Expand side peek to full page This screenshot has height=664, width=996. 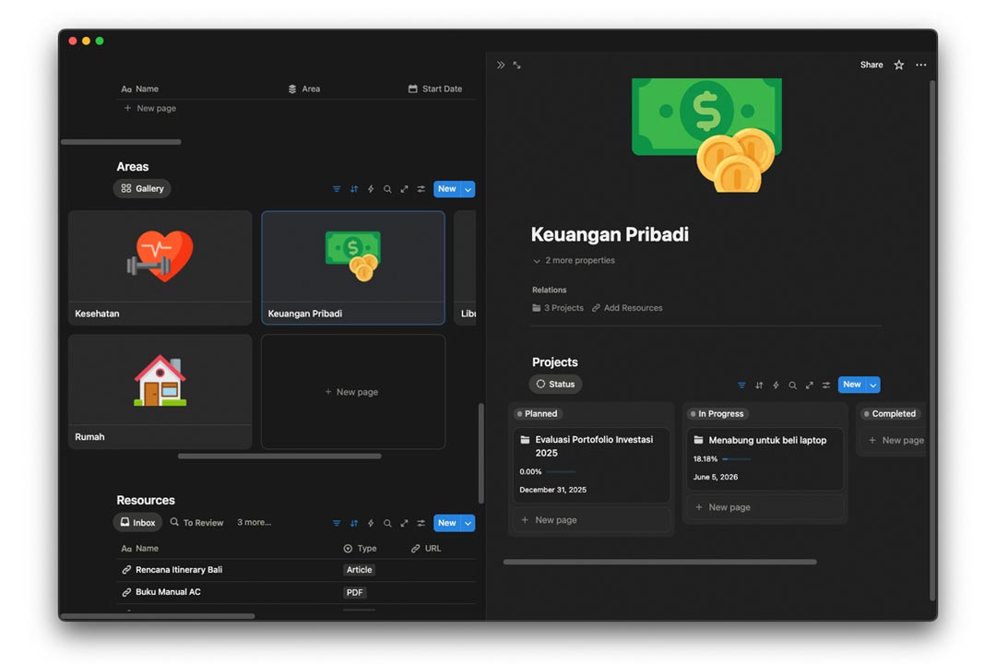516,65
